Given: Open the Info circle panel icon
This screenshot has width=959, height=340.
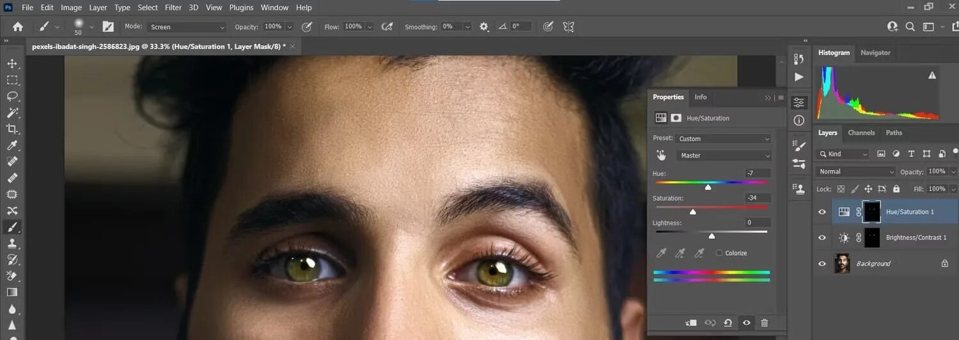Looking at the screenshot, I should (799, 121).
